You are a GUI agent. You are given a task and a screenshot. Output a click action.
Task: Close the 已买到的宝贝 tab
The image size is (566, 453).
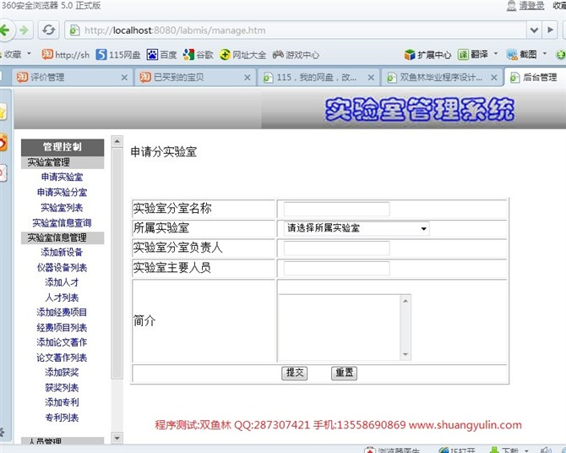(248, 77)
